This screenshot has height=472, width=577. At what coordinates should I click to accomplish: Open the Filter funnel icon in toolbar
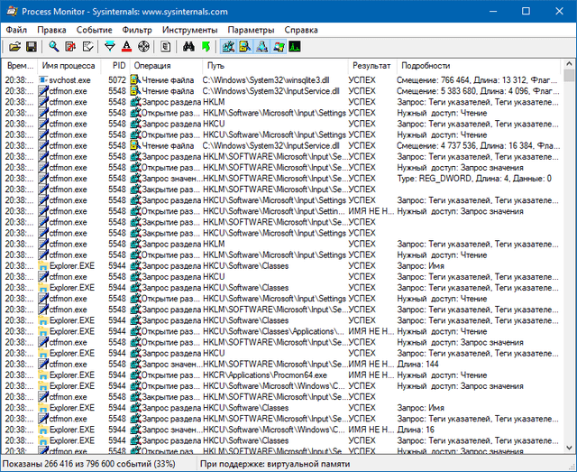(x=110, y=46)
